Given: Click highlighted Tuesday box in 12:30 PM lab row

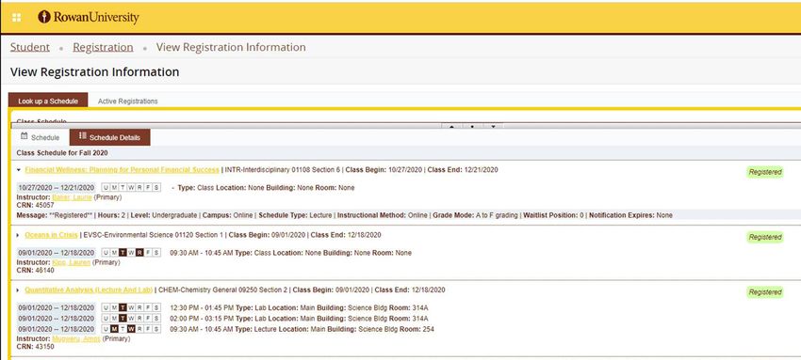Looking at the screenshot, I should click(123, 307).
